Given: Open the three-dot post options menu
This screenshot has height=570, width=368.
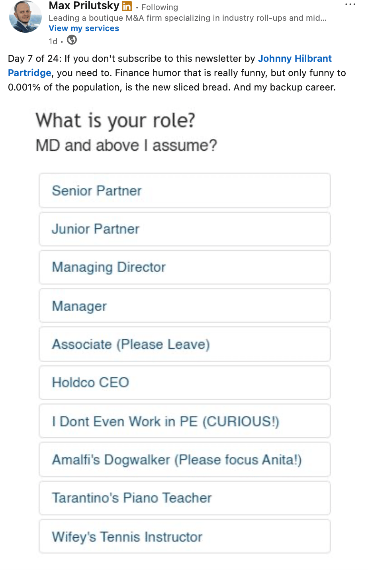Looking at the screenshot, I should pyautogui.click(x=350, y=5).
